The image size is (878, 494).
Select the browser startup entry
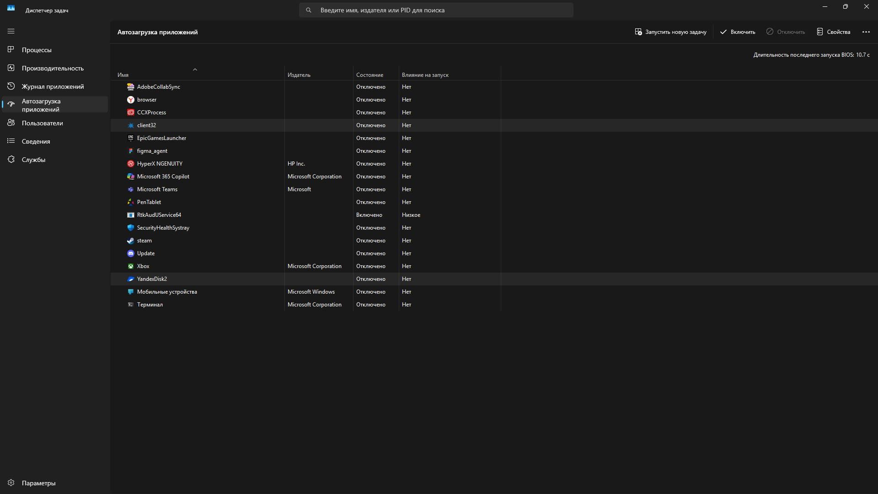point(147,100)
